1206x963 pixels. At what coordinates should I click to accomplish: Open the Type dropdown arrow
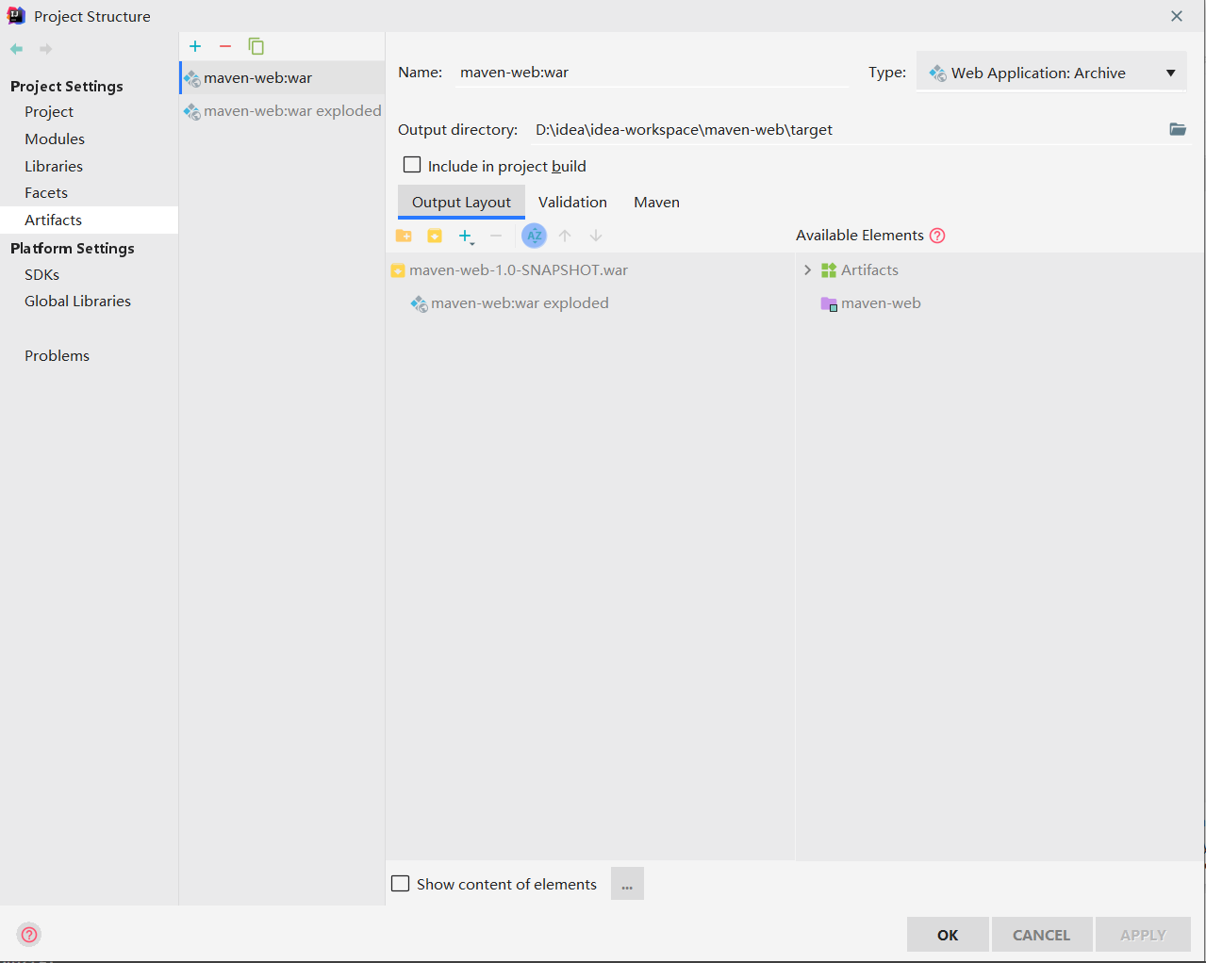1170,73
